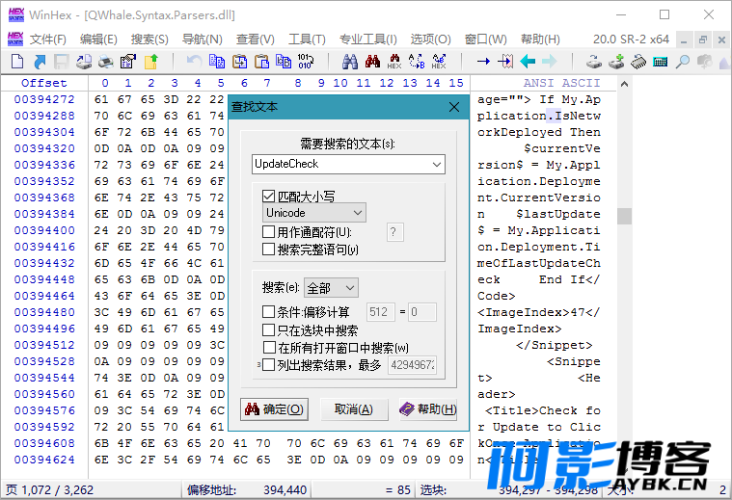
Task: Click the Print icon in toolbar
Action: tap(106, 62)
